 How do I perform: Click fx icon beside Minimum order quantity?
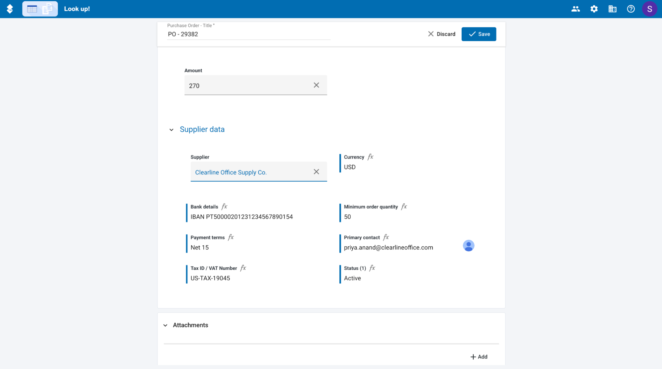pyautogui.click(x=404, y=207)
